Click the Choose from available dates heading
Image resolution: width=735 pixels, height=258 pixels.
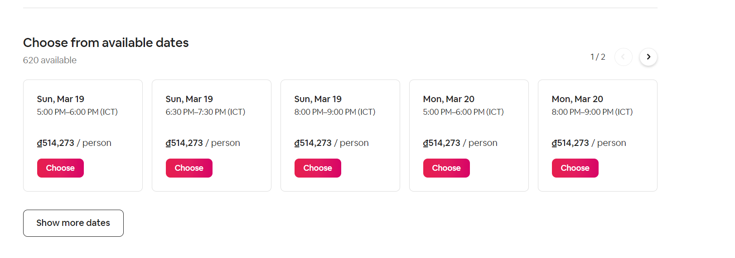(x=106, y=42)
